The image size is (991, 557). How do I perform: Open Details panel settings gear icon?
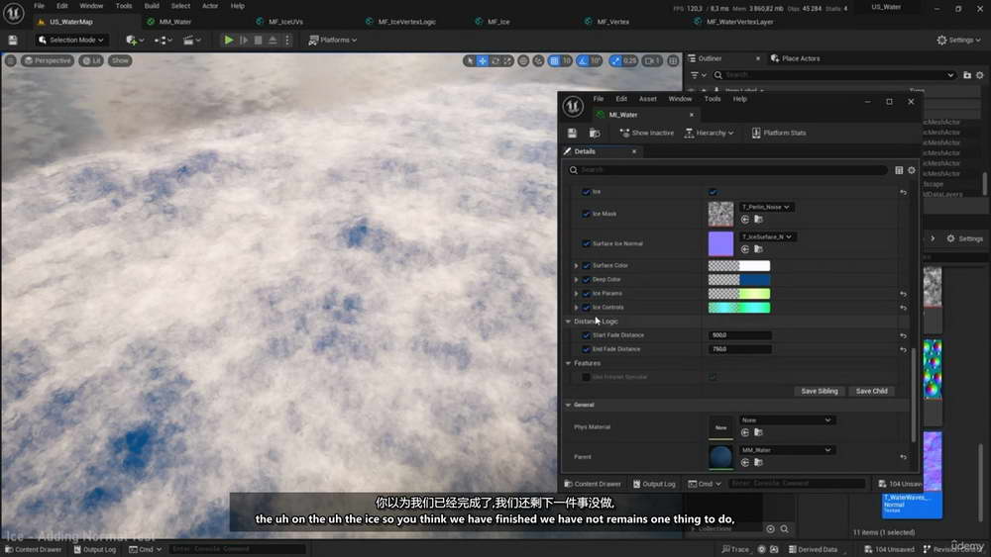(912, 170)
